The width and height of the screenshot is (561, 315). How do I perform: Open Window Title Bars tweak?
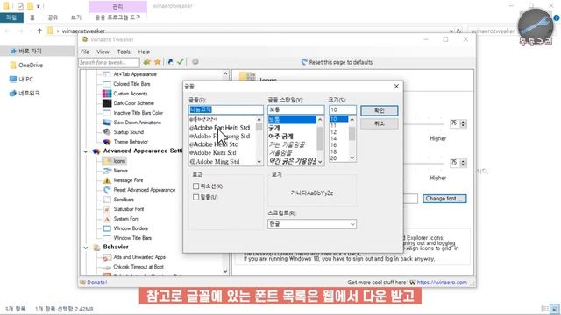click(132, 238)
